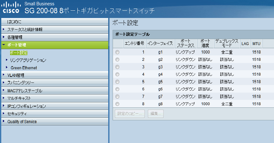Click the Cisco logo

pyautogui.click(x=11, y=7)
